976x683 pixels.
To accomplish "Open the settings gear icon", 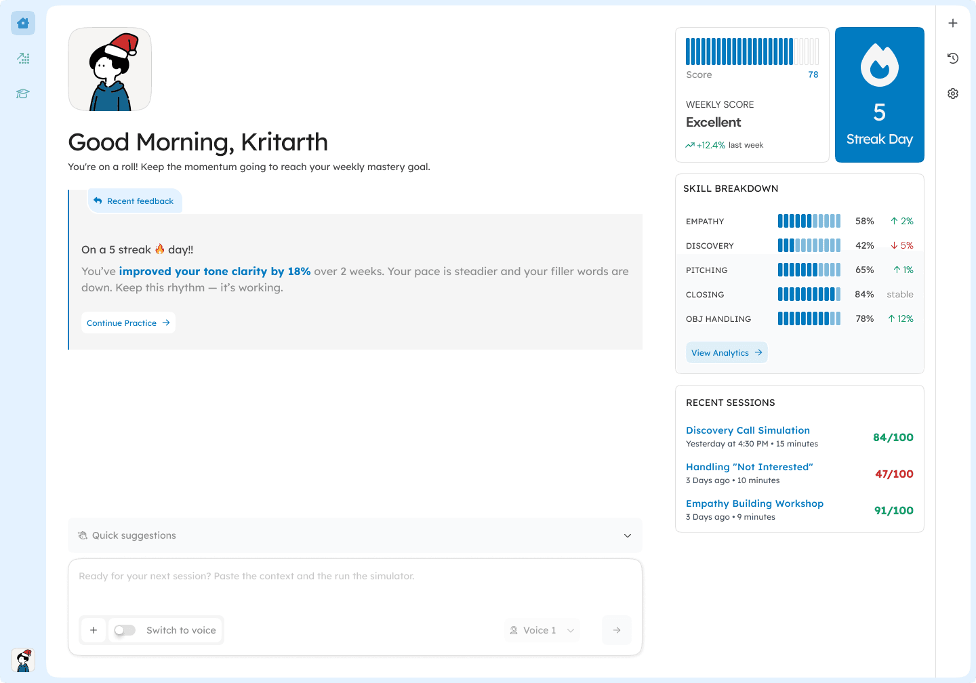I will coord(953,94).
